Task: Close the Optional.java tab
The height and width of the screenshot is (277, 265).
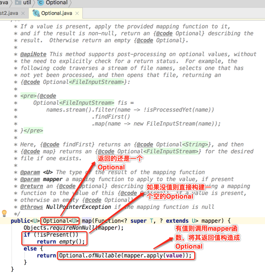Action: click(77, 13)
